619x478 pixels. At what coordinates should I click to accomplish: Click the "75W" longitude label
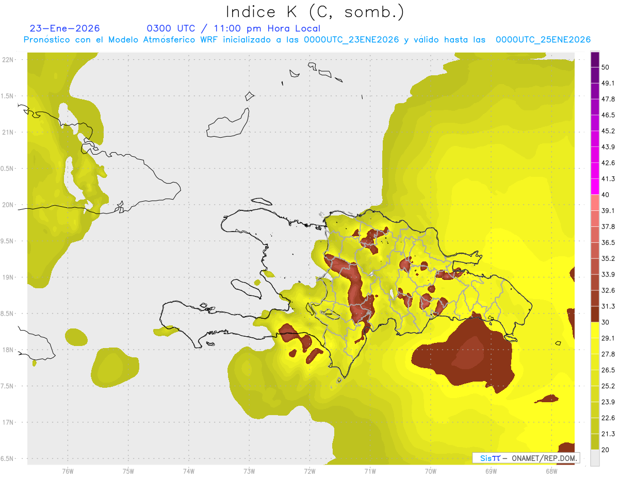coord(128,471)
